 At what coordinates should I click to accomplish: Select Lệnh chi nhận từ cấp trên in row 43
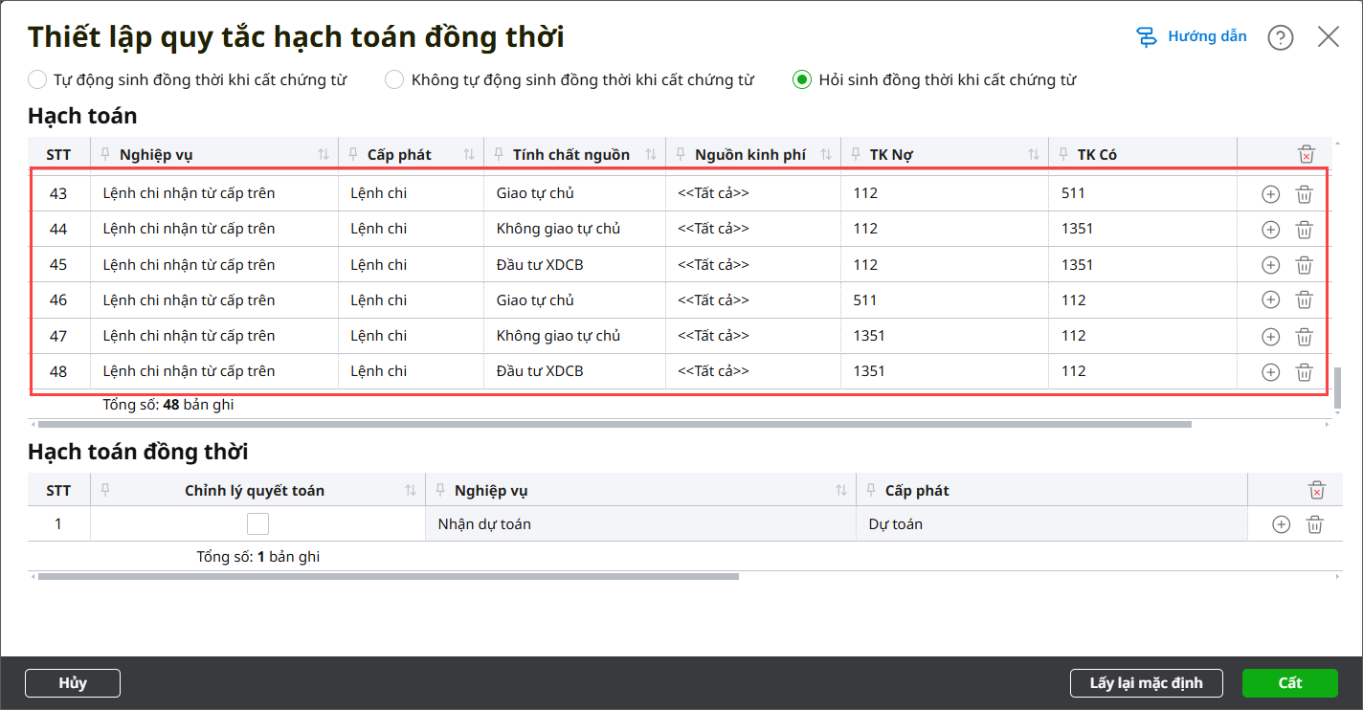214,193
